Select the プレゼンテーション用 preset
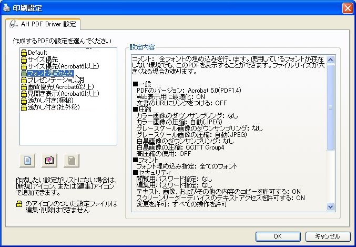This screenshot has width=356, height=247. click(56, 80)
